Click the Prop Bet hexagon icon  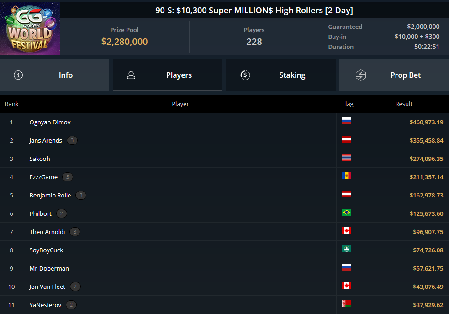tap(361, 75)
